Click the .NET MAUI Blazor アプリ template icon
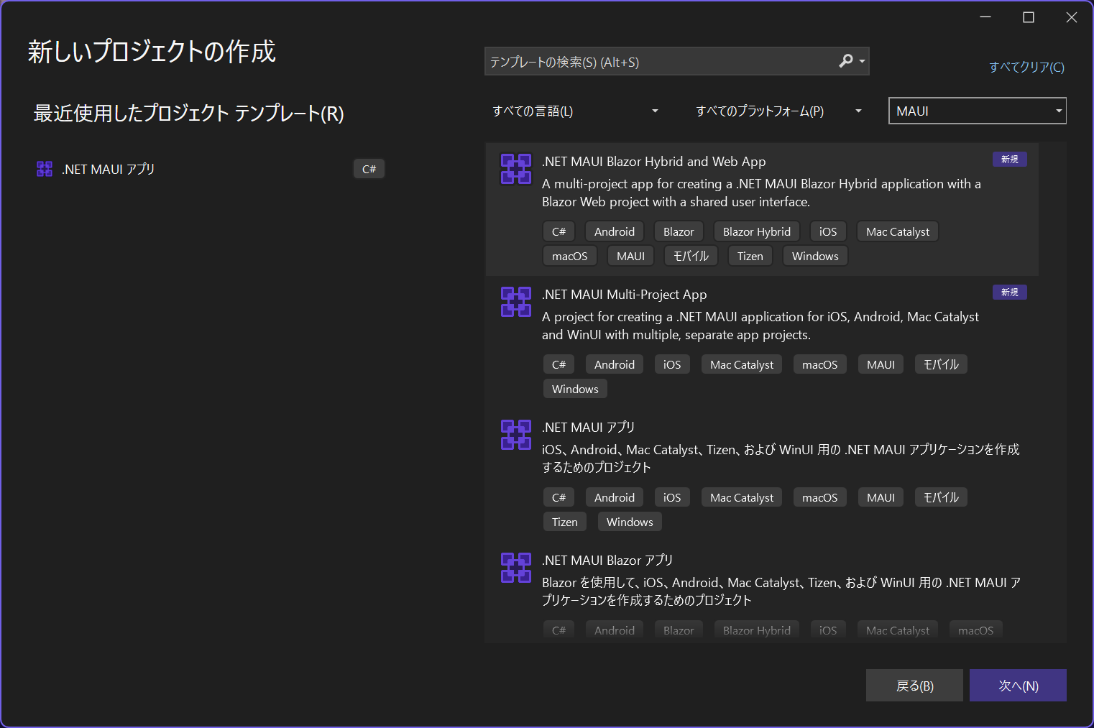The image size is (1094, 728). click(515, 568)
